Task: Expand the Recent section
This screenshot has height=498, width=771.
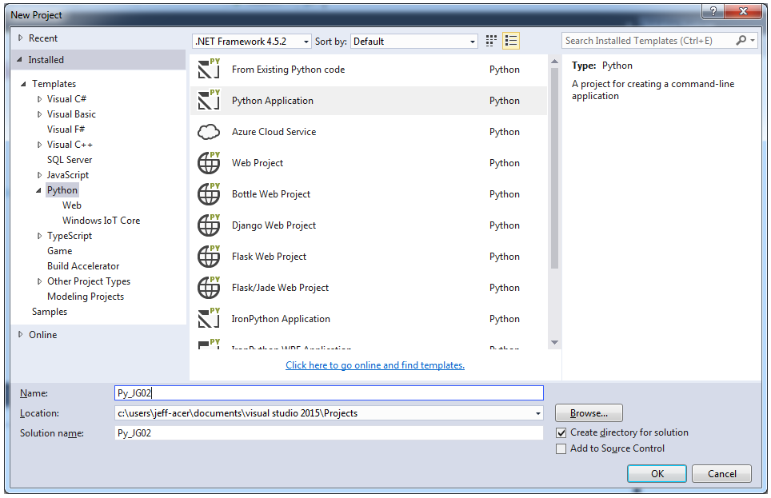Action: (x=20, y=38)
